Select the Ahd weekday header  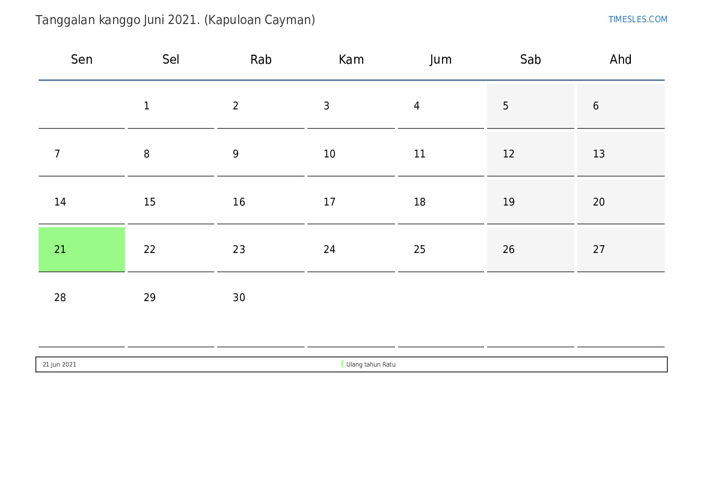click(621, 59)
